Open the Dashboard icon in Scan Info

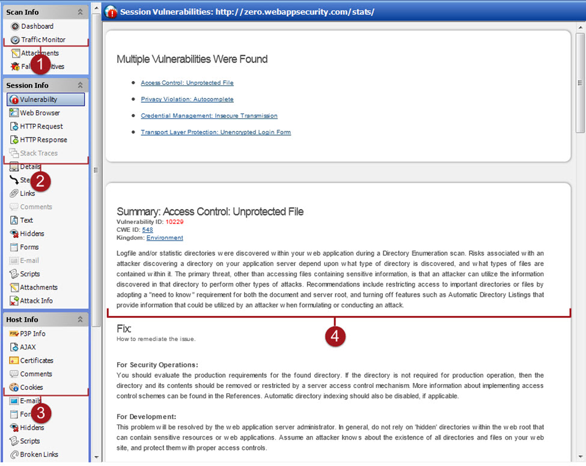15,26
